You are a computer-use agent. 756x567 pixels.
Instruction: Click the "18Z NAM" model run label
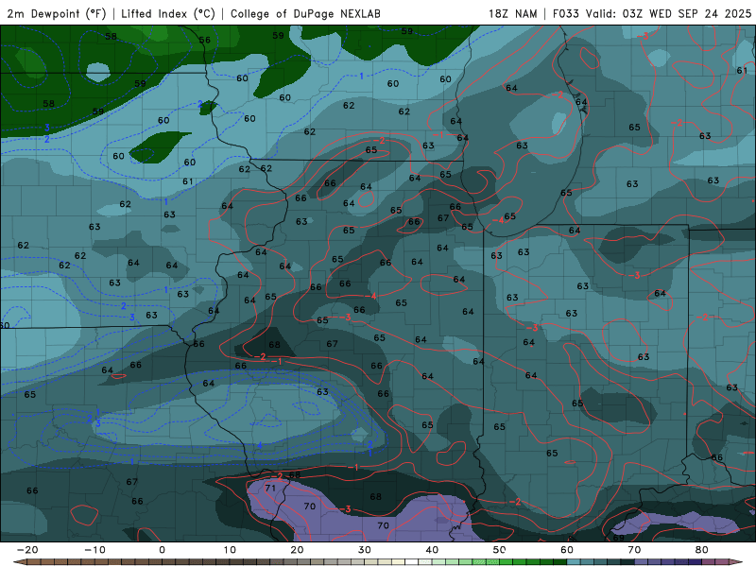click(x=512, y=13)
